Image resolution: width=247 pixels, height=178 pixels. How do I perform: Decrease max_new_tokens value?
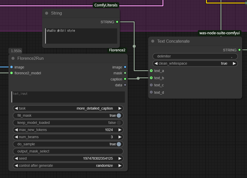[16, 130]
